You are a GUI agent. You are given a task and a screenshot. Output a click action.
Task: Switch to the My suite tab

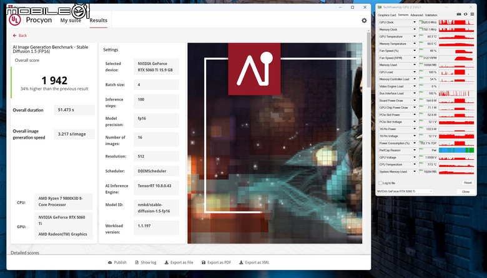tap(71, 21)
